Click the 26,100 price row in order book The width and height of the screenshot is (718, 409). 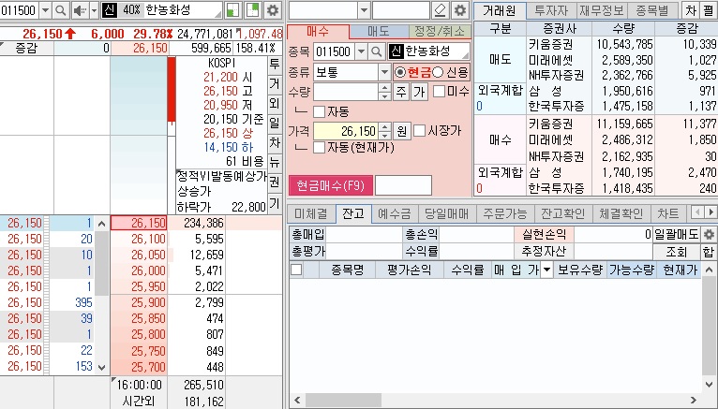tap(141, 239)
